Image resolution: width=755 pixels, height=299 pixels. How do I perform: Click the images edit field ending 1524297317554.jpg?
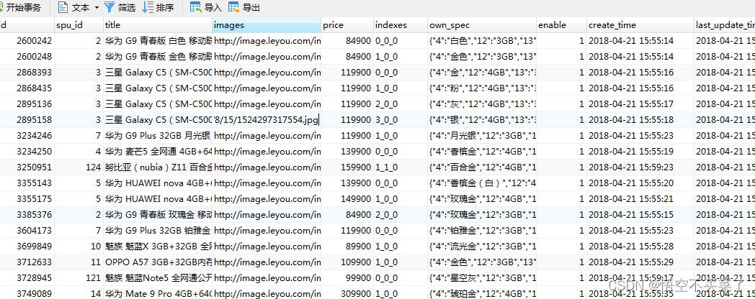pyautogui.click(x=267, y=120)
